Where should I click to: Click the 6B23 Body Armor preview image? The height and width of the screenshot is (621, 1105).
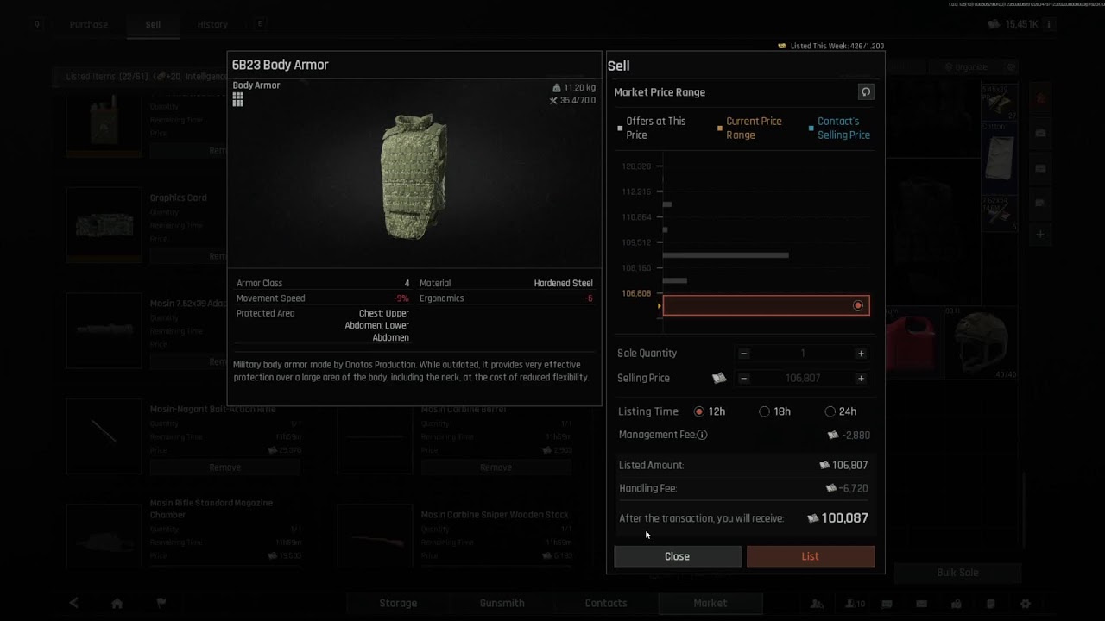coord(414,175)
